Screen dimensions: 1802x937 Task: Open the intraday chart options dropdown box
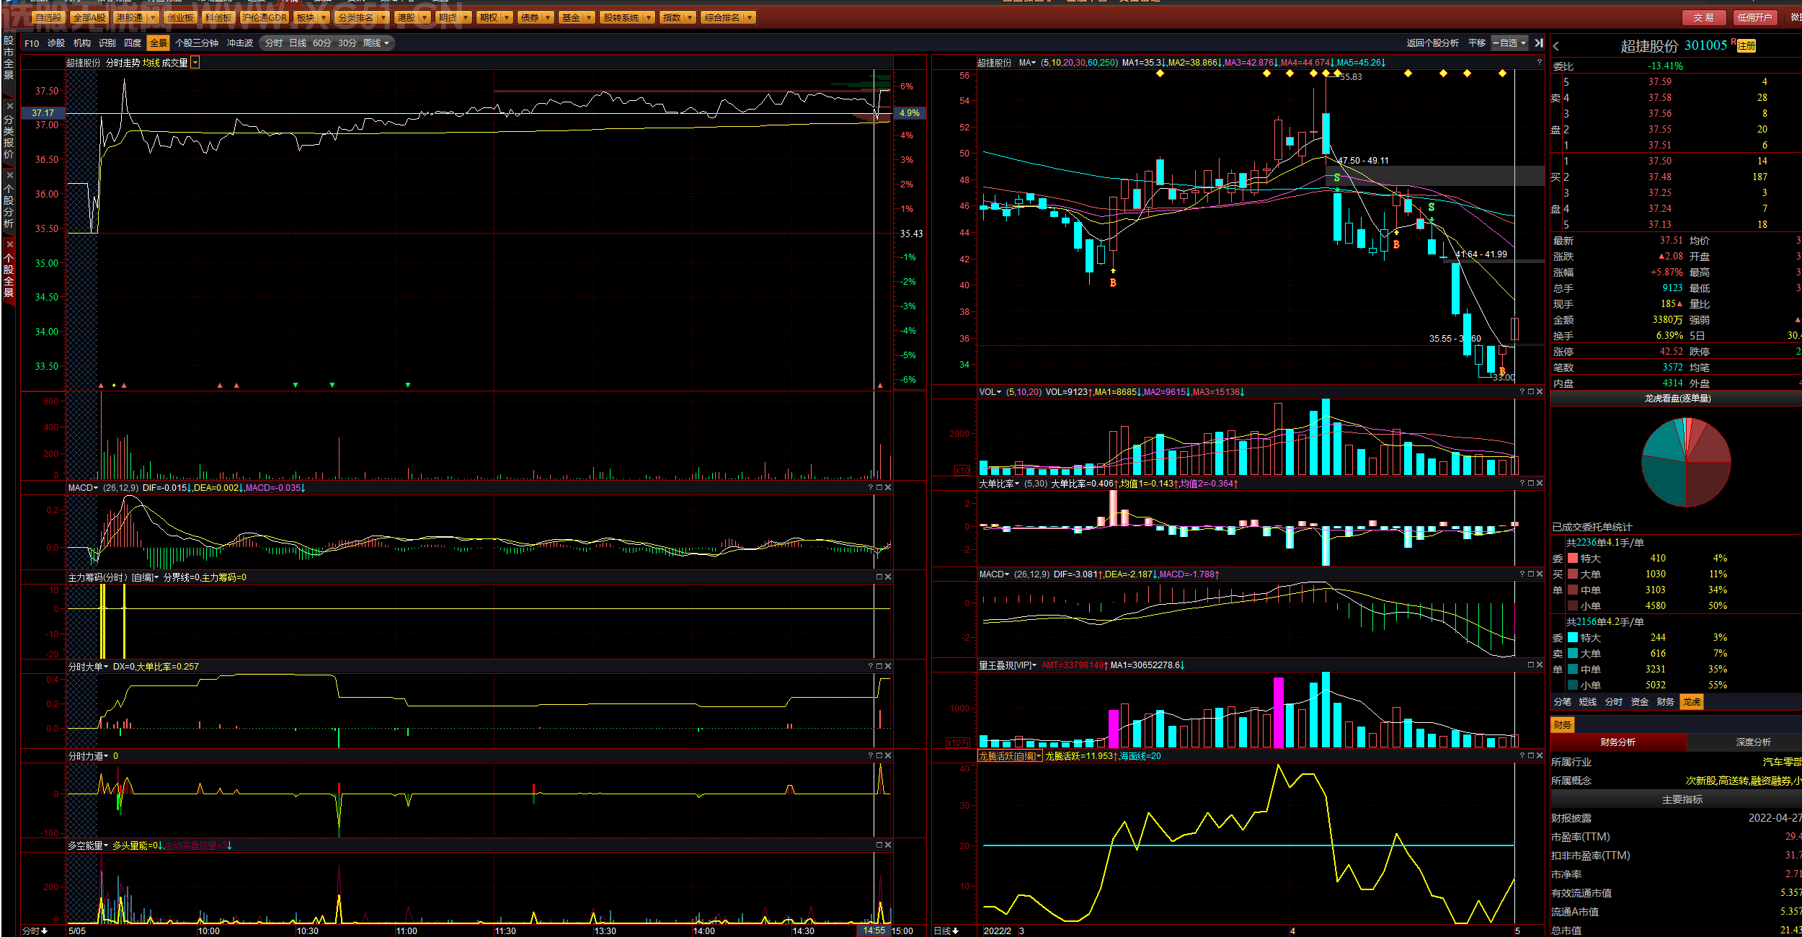(195, 63)
